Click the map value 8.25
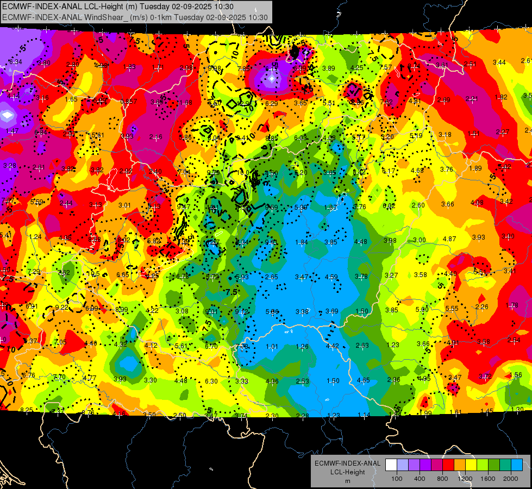 point(27,410)
